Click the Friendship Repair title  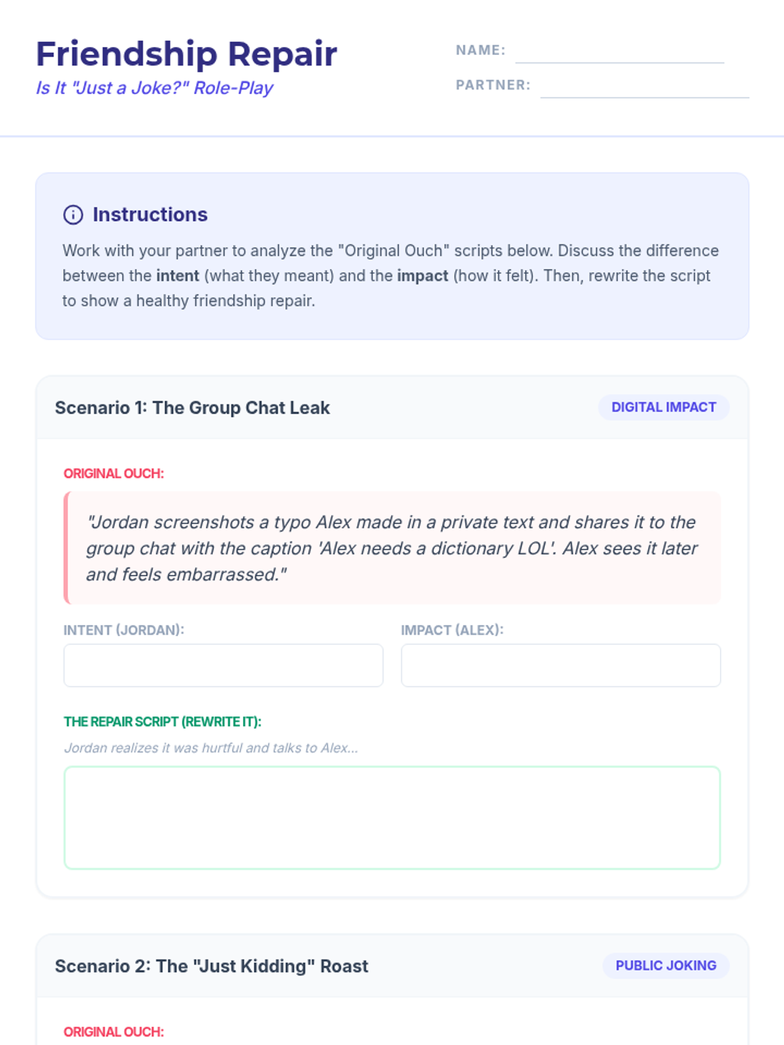pos(186,54)
